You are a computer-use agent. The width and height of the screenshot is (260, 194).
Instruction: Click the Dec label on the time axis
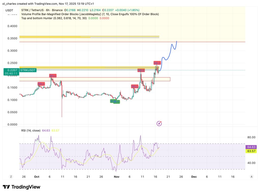coord(194,177)
